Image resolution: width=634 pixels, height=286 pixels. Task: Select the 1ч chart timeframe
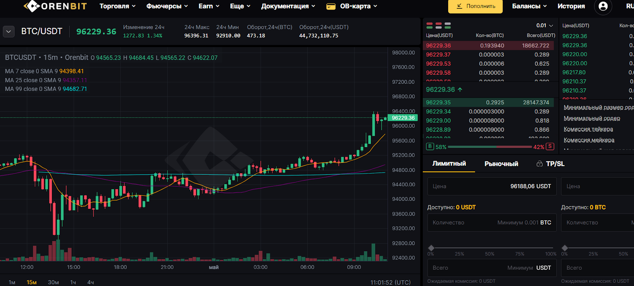[x=73, y=282]
